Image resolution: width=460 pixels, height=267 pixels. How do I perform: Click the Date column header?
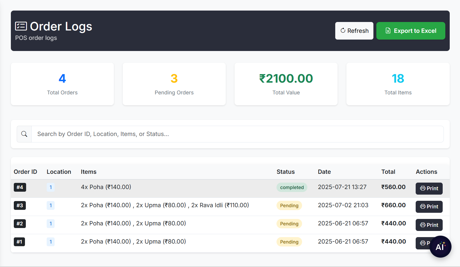[x=324, y=172]
